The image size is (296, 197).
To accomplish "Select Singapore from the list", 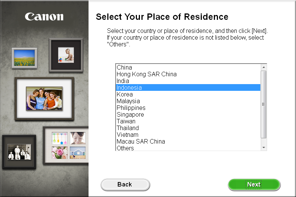I will coord(130,114).
